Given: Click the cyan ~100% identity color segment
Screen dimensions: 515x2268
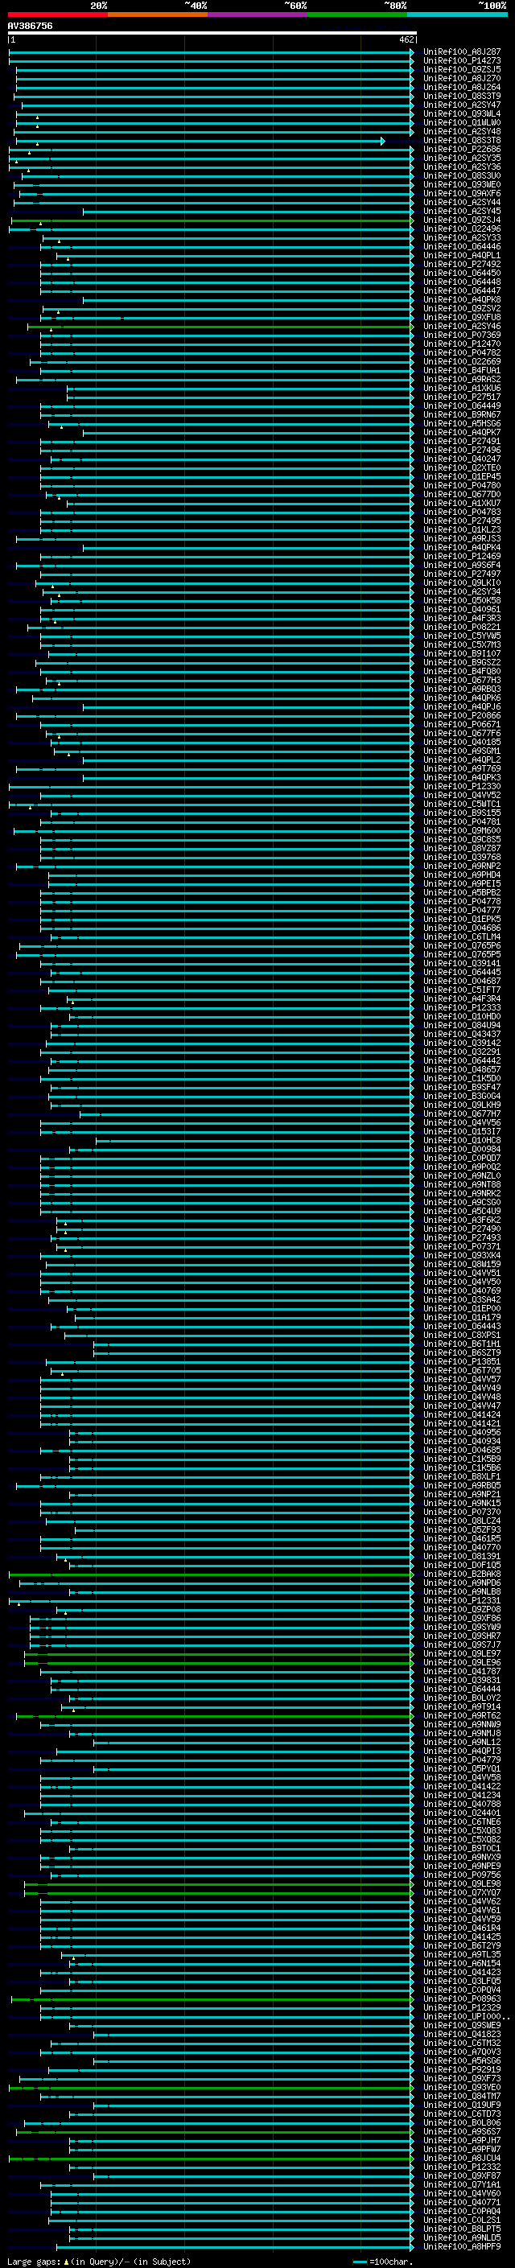Looking at the screenshot, I should click(458, 14).
